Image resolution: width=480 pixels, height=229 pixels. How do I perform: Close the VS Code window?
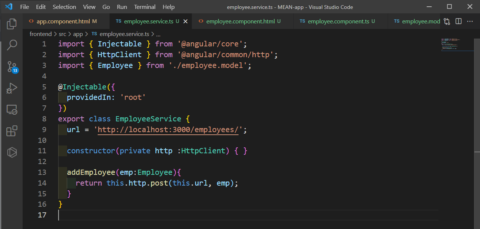coord(469,7)
